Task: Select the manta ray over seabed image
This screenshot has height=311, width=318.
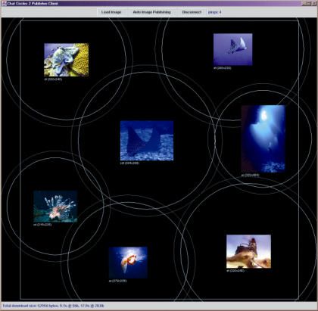Action: tap(147, 141)
